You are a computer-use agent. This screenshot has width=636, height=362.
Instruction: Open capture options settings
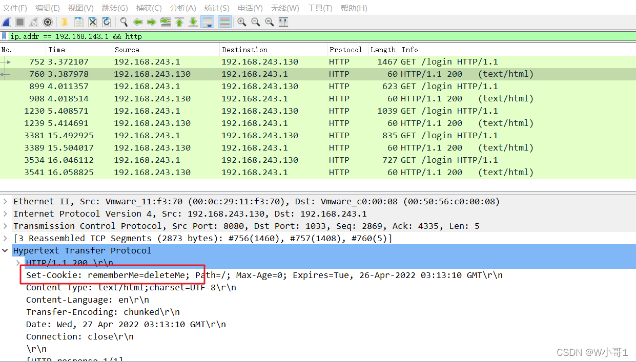48,22
